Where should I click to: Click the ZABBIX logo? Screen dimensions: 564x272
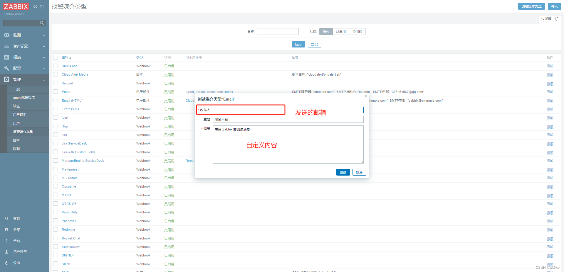(x=16, y=6)
